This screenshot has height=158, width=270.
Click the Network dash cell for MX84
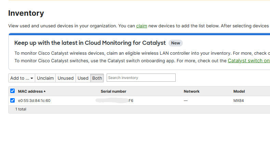tap(186, 101)
